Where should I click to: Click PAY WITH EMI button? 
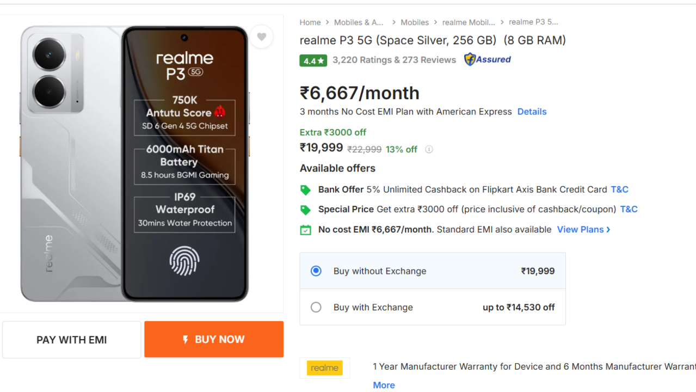[x=72, y=340]
